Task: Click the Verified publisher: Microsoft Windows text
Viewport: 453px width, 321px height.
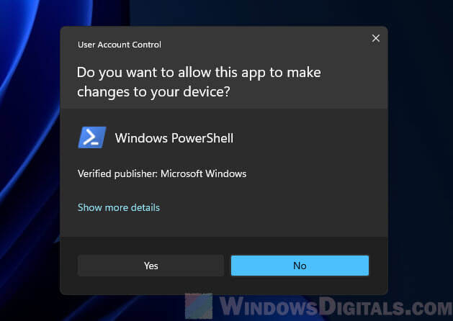Action: (x=162, y=173)
